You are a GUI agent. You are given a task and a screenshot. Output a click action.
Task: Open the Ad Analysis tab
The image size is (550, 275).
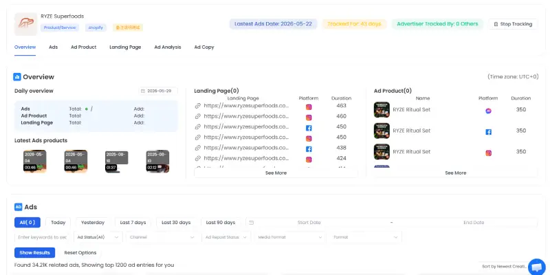[168, 47]
